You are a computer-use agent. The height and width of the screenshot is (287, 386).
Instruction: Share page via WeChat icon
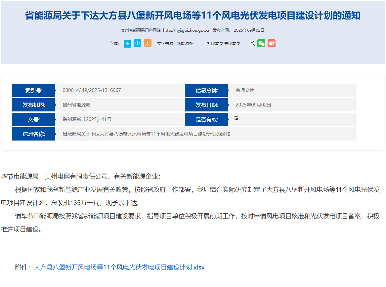[x=261, y=43]
